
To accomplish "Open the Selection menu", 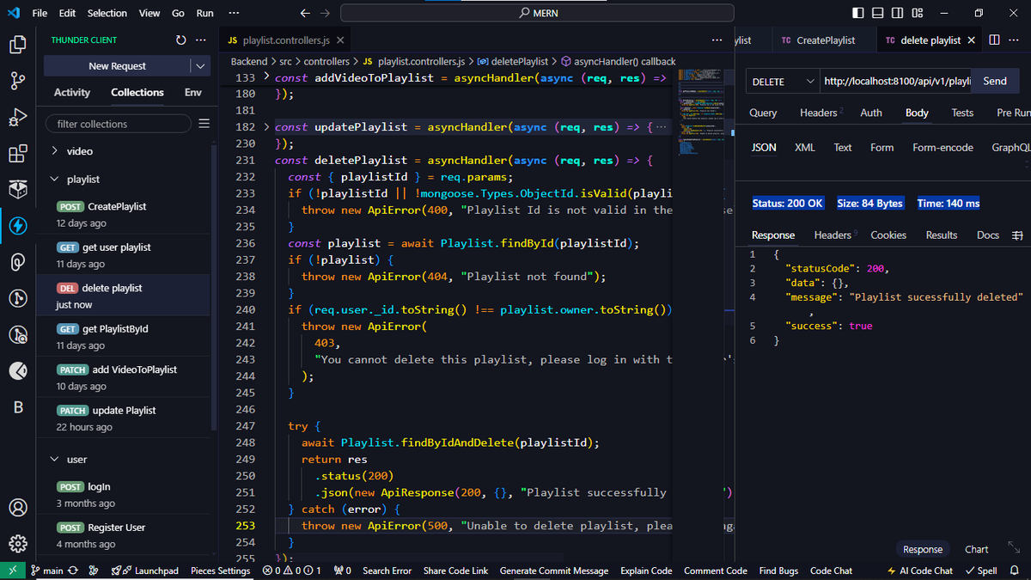I will coord(107,13).
